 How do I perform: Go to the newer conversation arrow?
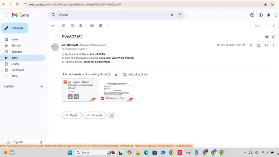coord(266,26)
